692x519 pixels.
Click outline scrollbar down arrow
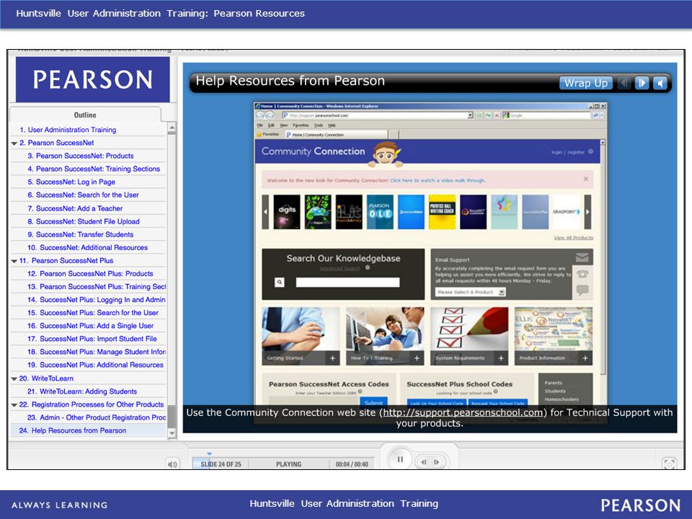pyautogui.click(x=172, y=434)
